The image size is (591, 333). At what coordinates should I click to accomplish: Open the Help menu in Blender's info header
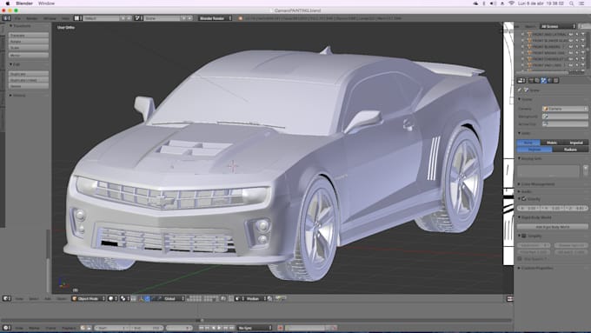coord(65,18)
